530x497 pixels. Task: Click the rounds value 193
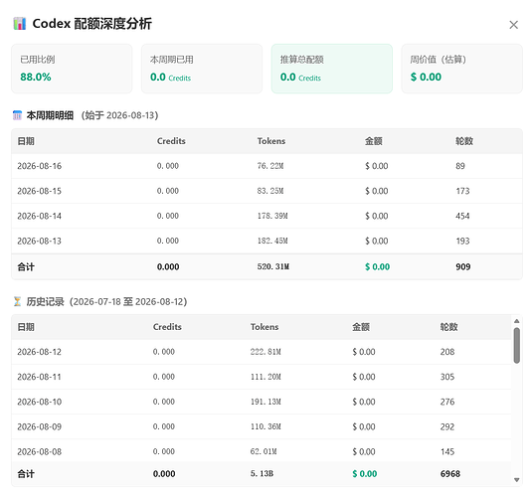pos(462,241)
